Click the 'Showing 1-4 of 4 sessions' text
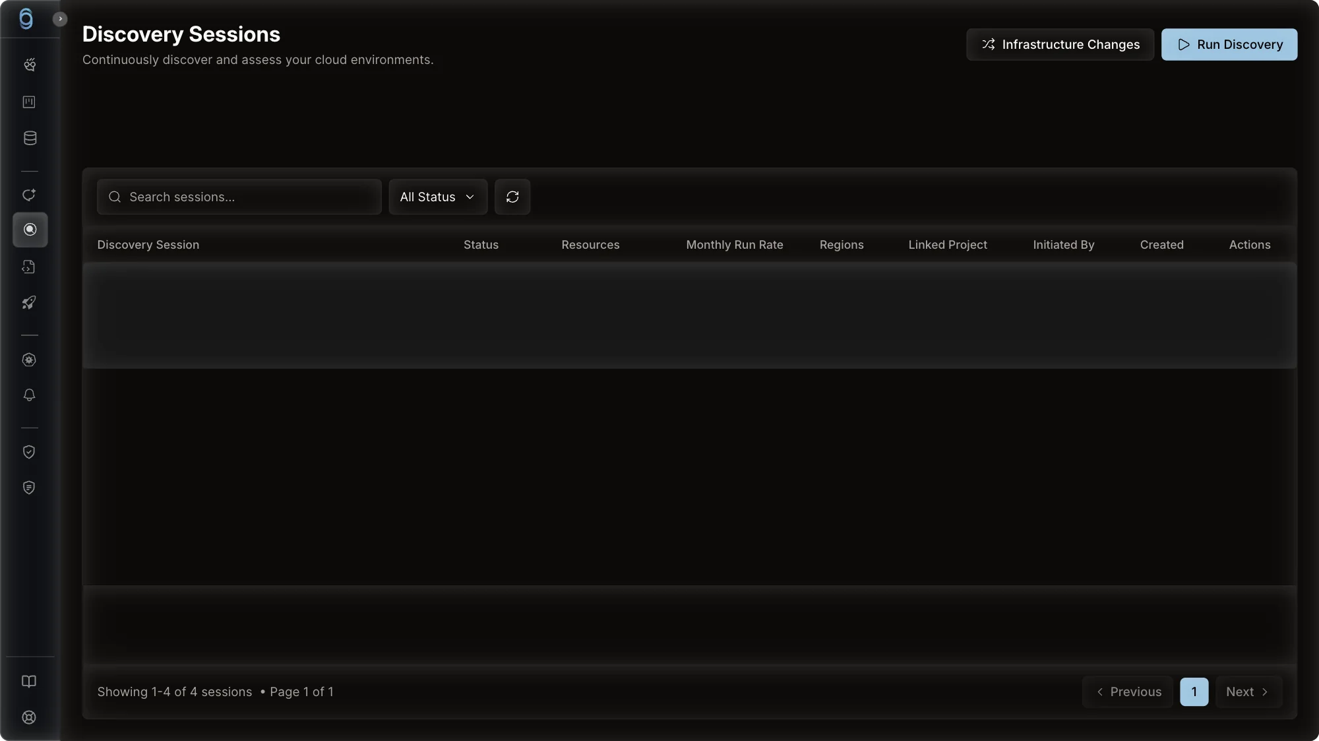The height and width of the screenshot is (741, 1319). coord(175,692)
